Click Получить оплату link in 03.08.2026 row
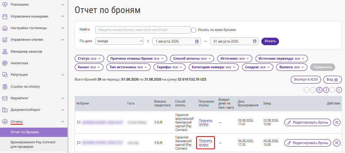This screenshot has height=153, width=345. [x=205, y=122]
